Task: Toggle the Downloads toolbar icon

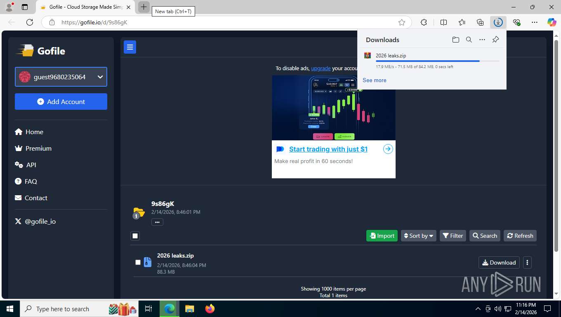Action: click(x=498, y=22)
